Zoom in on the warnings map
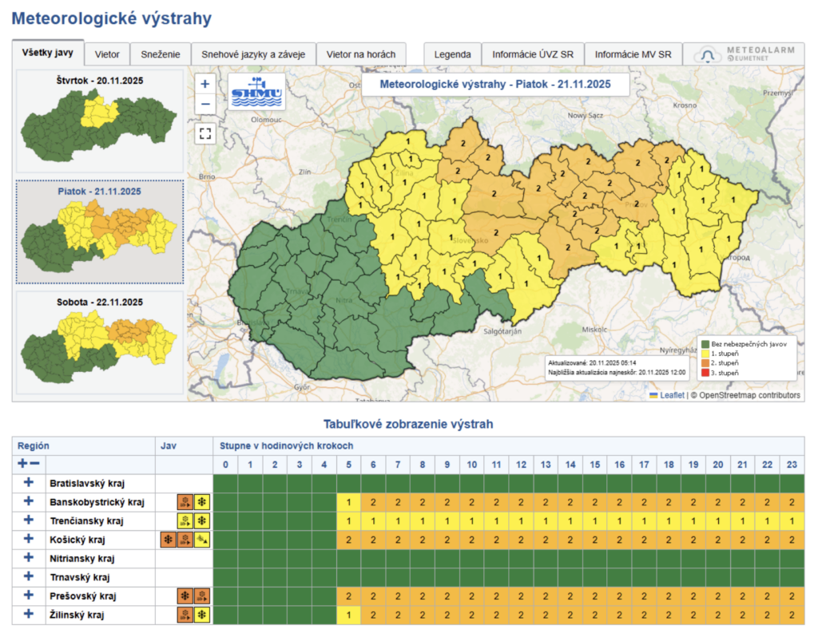The image size is (818, 637). click(x=205, y=84)
